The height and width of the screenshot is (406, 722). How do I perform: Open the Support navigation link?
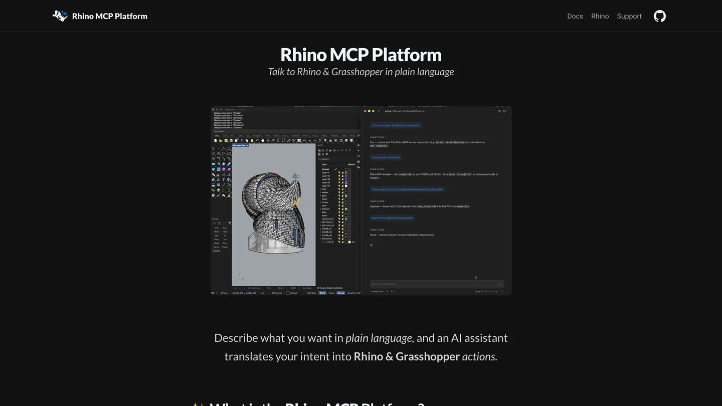point(629,16)
